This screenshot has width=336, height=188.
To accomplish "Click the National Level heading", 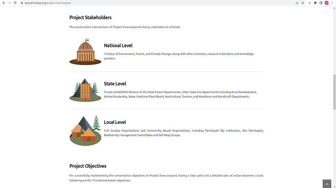I will point(118,45).
